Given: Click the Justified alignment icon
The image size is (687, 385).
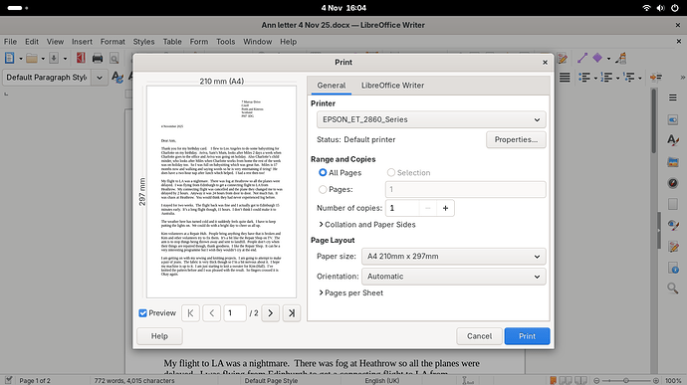Looking at the screenshot, I should 565,78.
